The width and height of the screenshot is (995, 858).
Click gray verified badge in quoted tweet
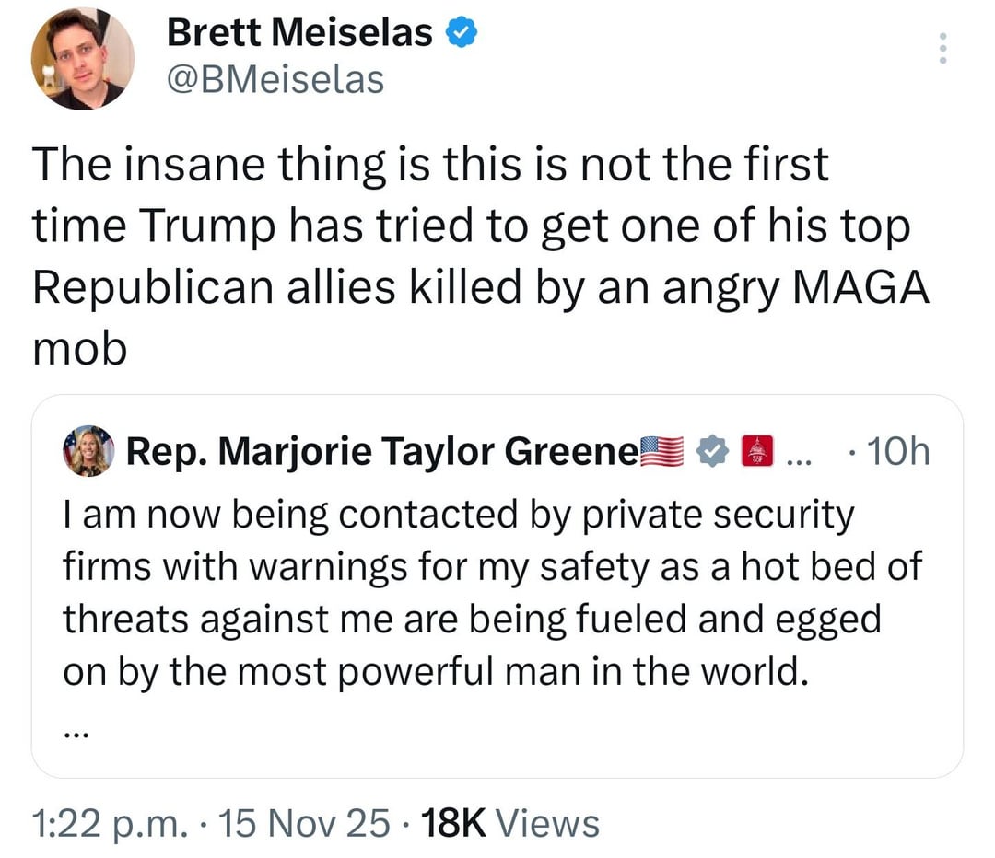pos(710,452)
